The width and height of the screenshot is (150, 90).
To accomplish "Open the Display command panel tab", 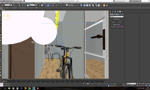I will point(120,11).
